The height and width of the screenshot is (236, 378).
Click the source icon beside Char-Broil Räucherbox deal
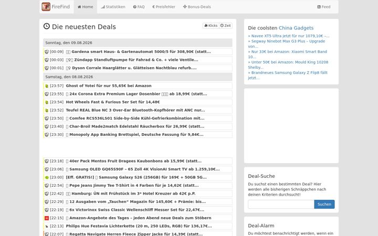47,127
